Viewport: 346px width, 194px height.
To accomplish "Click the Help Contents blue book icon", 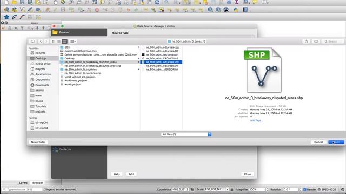I will point(245,10).
